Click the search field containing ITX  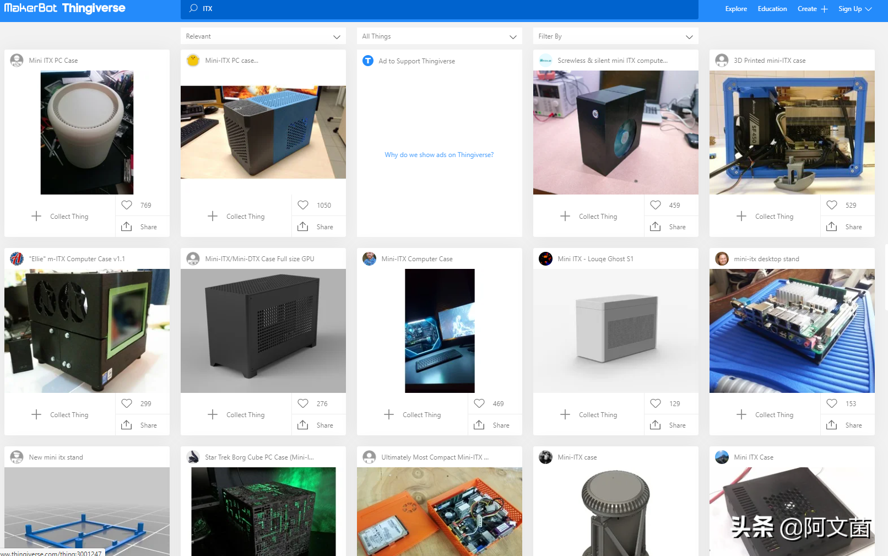[440, 9]
